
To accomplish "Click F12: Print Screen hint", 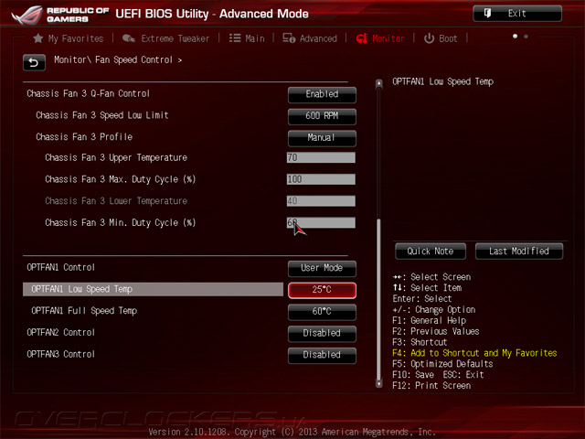I will coord(431,386).
